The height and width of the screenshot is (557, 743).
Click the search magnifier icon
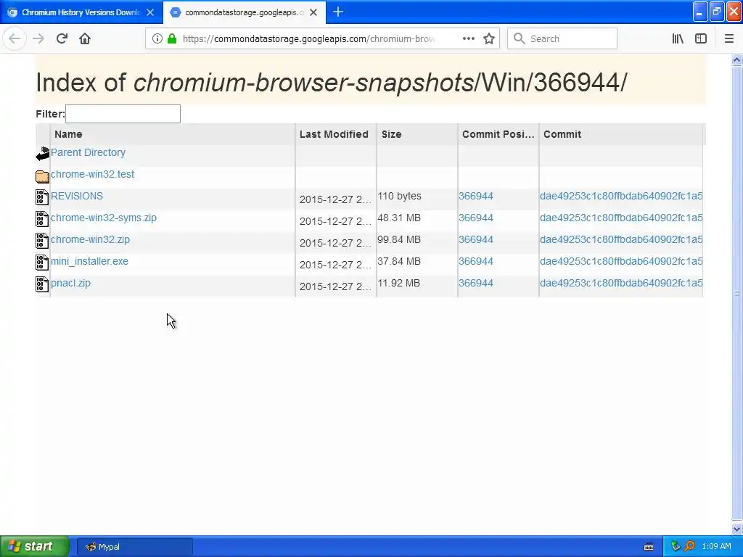pyautogui.click(x=520, y=39)
